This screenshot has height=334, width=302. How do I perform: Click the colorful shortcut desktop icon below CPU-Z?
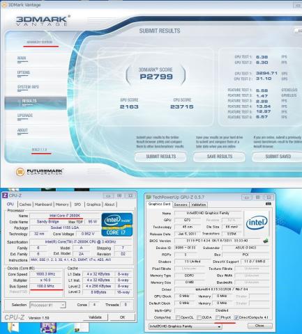(x=48, y=328)
